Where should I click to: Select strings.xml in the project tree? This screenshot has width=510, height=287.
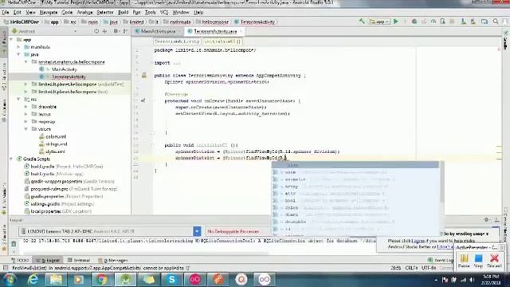(x=57, y=144)
